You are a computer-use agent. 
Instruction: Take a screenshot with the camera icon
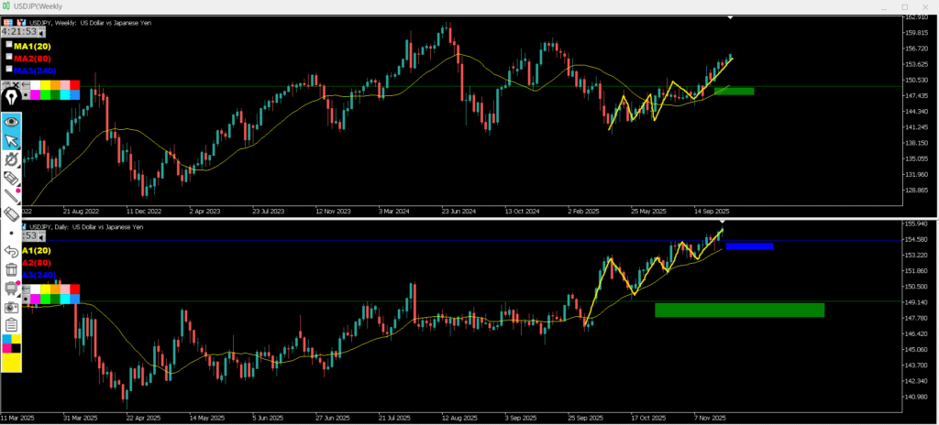point(11,307)
